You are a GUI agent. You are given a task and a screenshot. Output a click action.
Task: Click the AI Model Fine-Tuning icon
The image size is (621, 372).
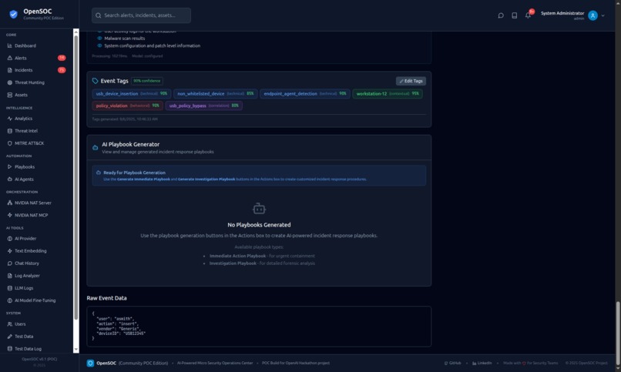[x=9, y=300]
